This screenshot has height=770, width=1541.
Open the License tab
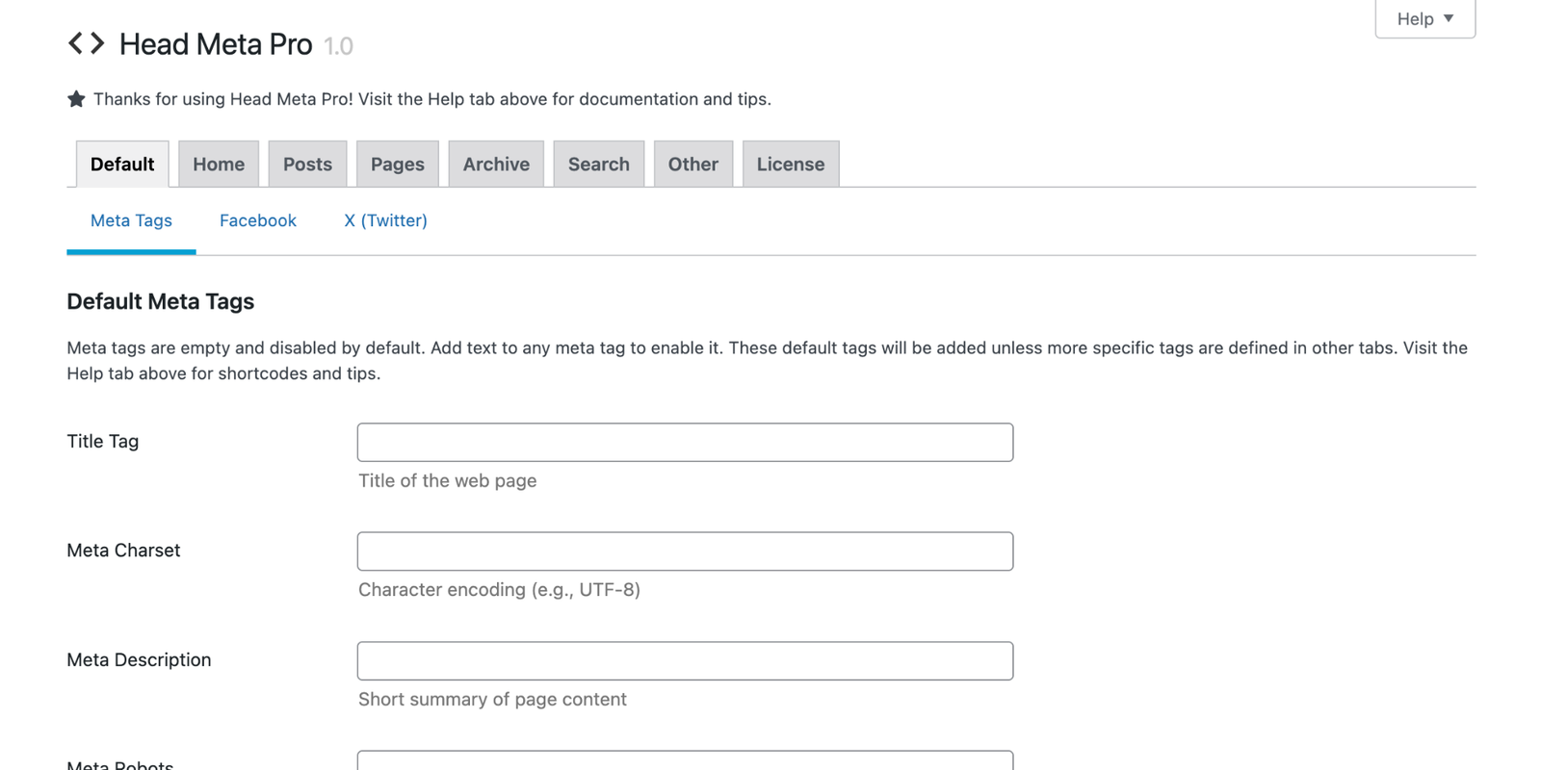791,164
